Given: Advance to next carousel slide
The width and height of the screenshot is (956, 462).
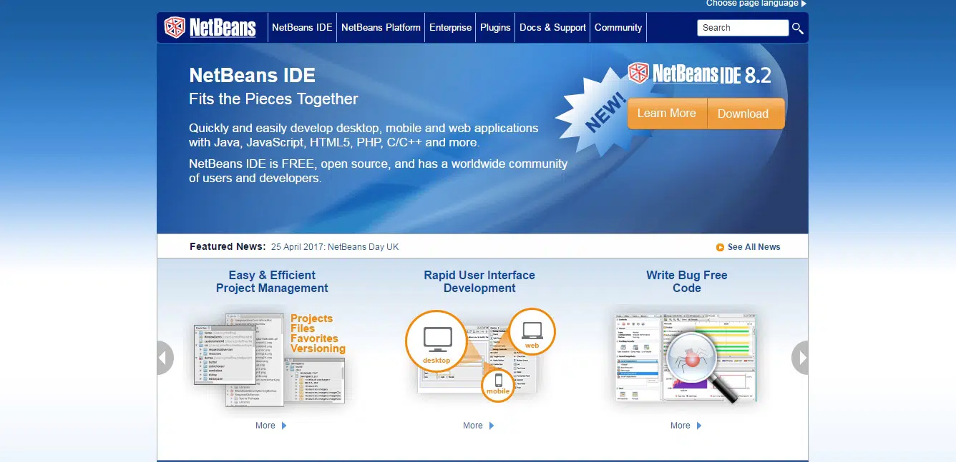Looking at the screenshot, I should (x=800, y=358).
